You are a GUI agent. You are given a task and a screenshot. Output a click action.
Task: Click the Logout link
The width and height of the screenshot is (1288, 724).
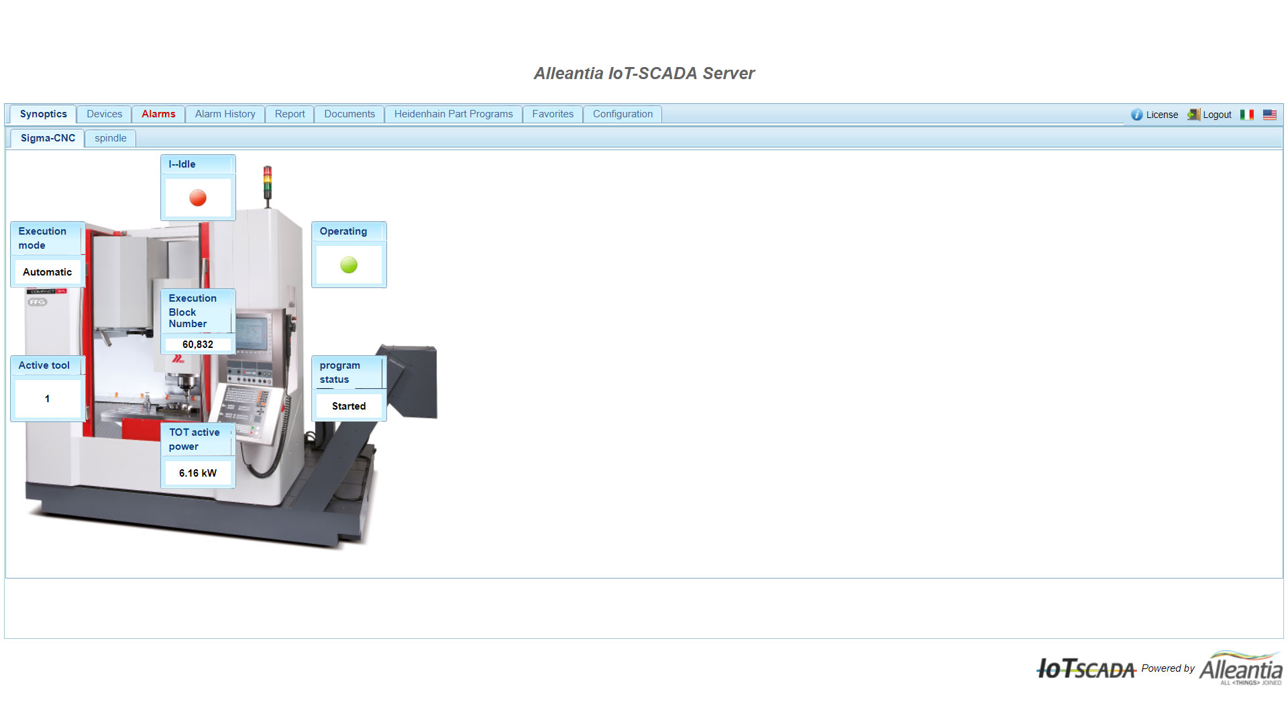click(x=1217, y=115)
